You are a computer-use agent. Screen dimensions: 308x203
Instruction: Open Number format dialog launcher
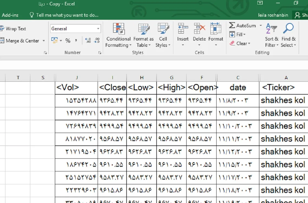pyautogui.click(x=100, y=53)
